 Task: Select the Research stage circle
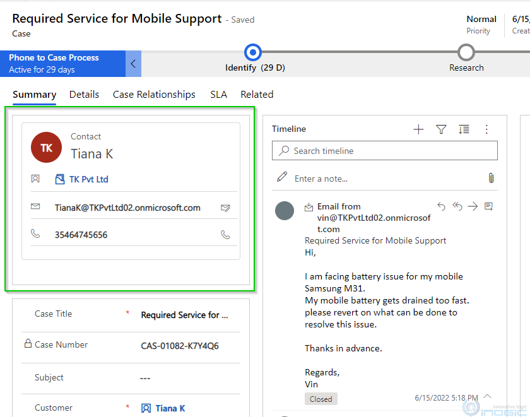click(x=466, y=52)
